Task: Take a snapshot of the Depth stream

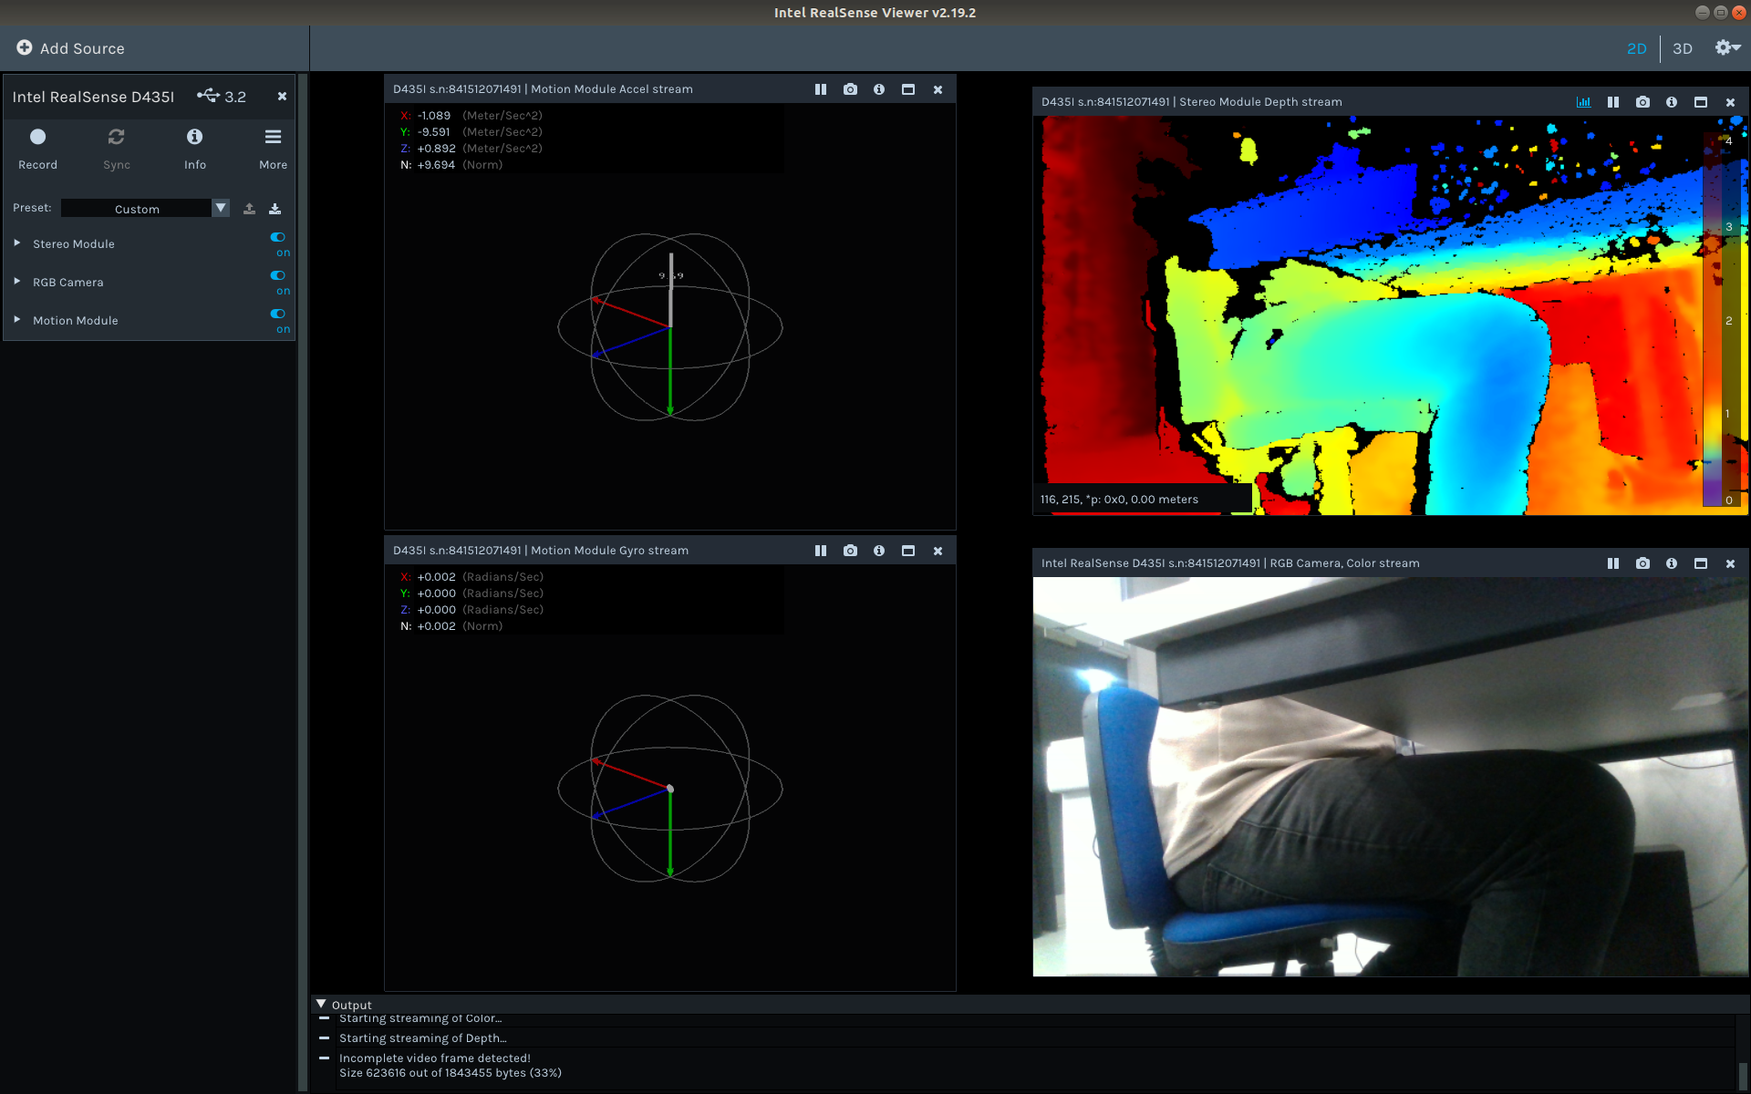Action: tap(1642, 102)
